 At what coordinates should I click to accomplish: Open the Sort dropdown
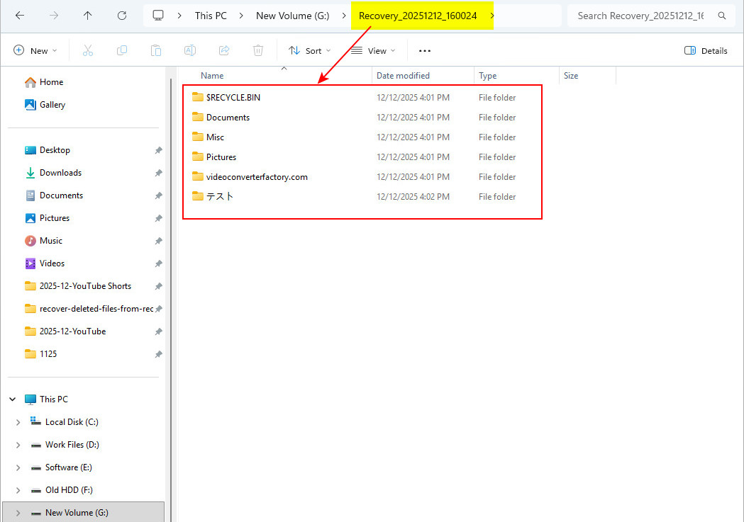pos(309,50)
